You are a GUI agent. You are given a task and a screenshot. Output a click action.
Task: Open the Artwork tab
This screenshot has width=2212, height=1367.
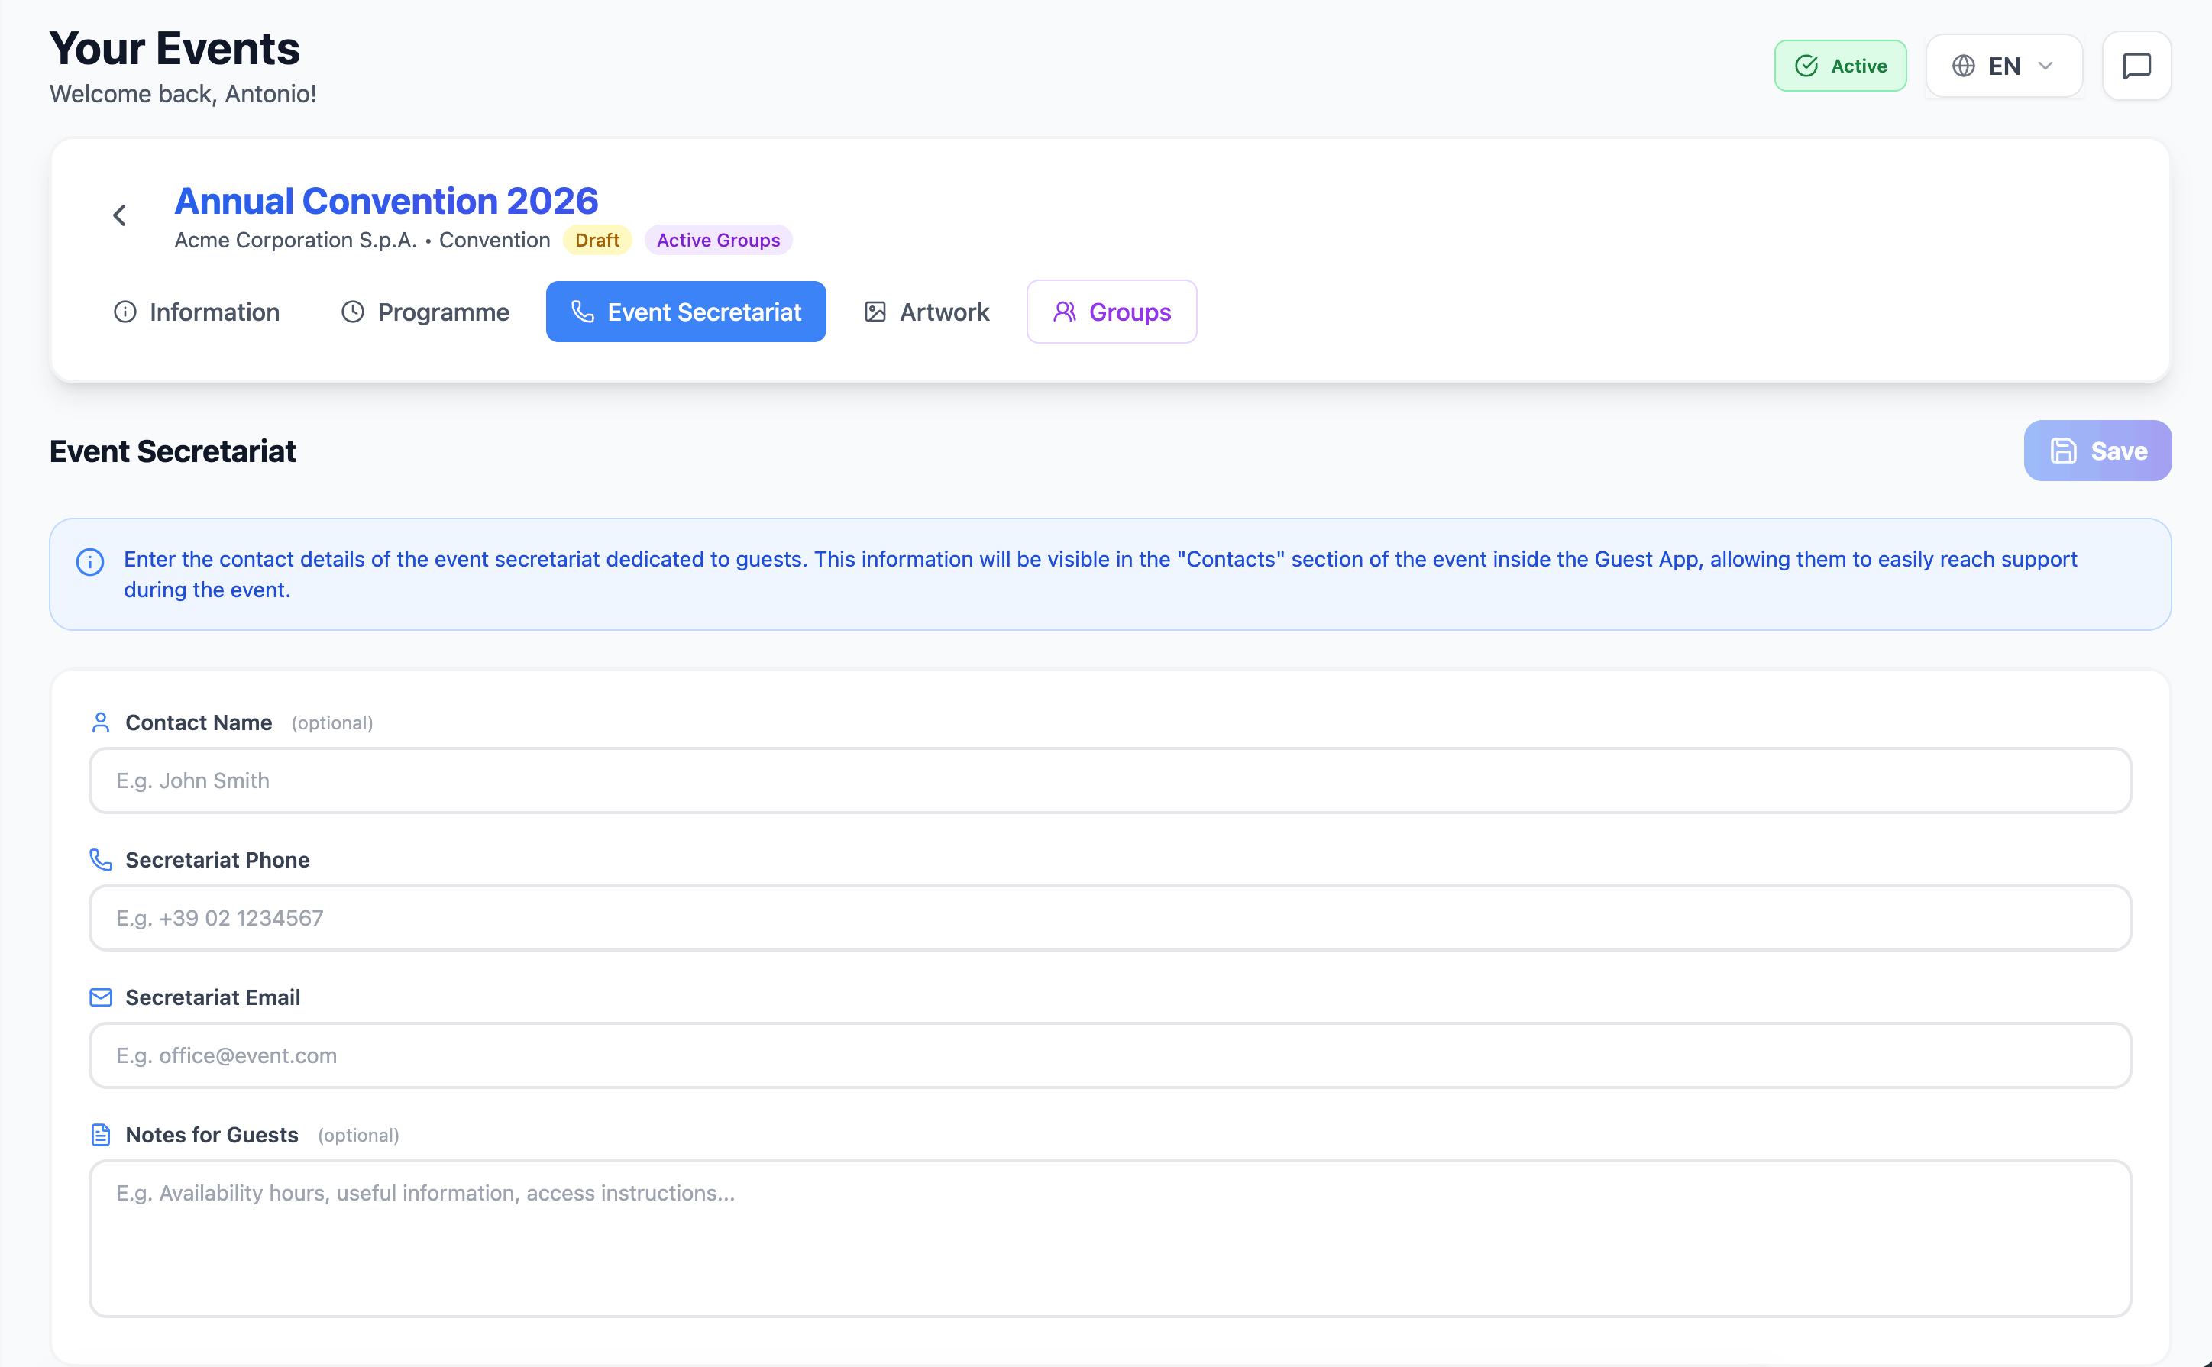(x=927, y=312)
